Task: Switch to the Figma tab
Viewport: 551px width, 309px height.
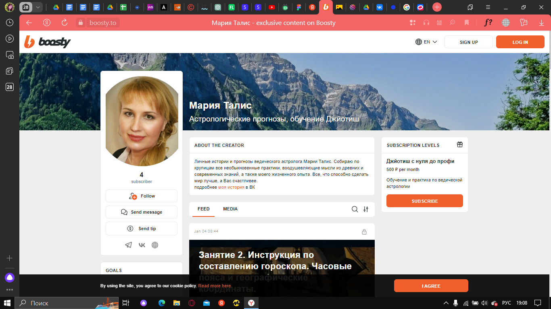Action: click(x=298, y=7)
